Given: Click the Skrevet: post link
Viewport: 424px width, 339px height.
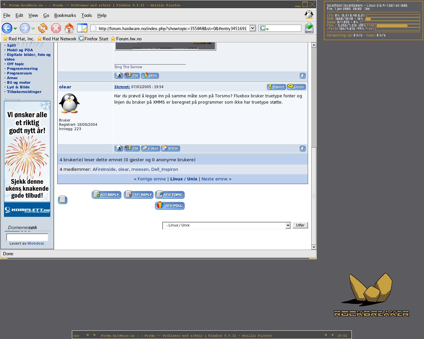Looking at the screenshot, I should coord(122,87).
